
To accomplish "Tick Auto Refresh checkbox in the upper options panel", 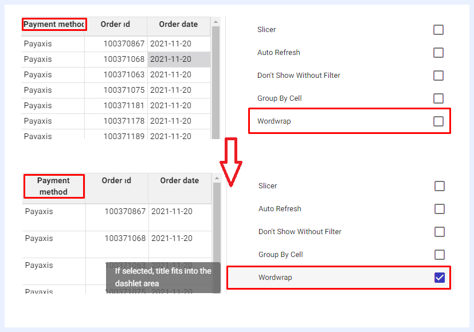I will (x=438, y=53).
